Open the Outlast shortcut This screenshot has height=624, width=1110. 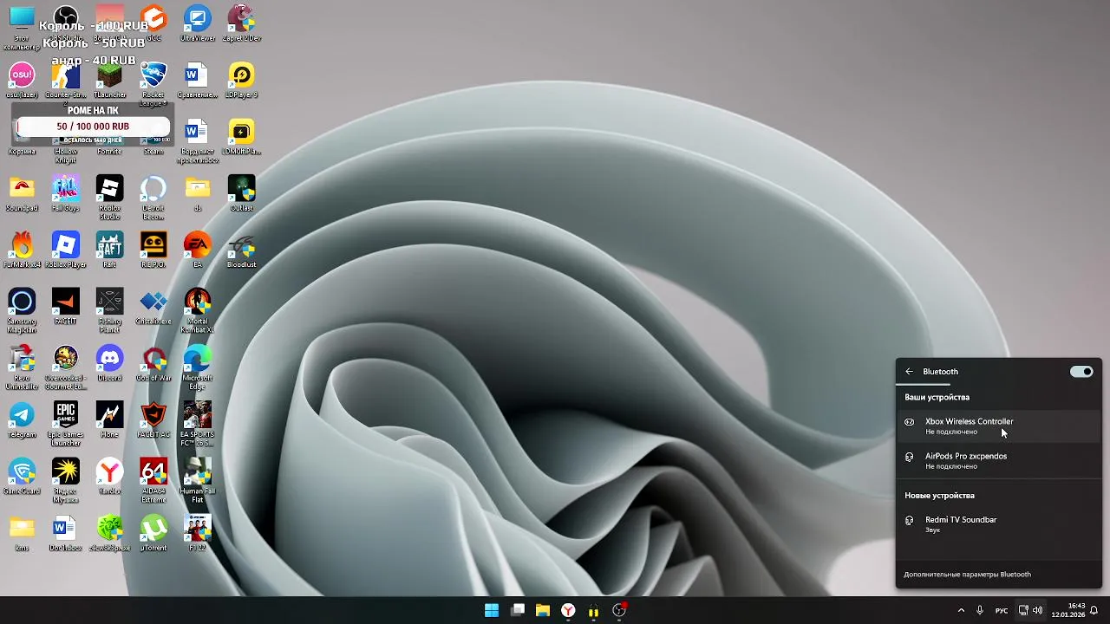pyautogui.click(x=241, y=193)
